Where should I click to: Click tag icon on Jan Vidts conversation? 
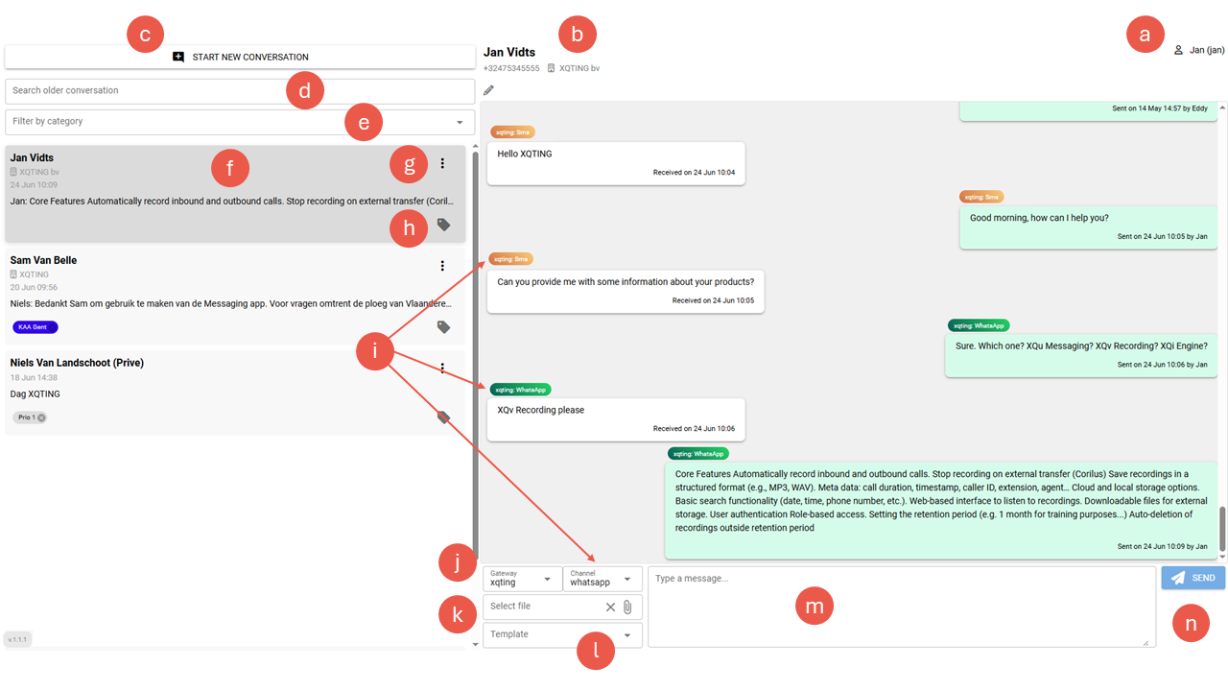coord(443,225)
